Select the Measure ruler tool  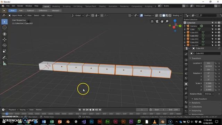click(x=5, y=63)
